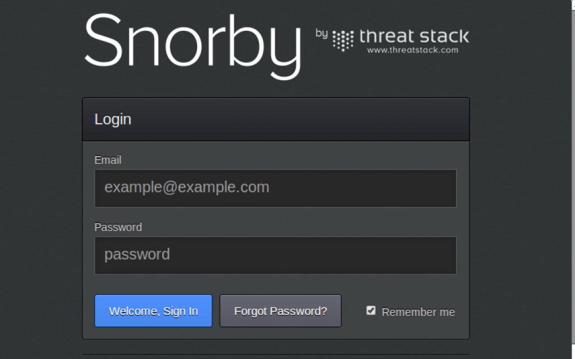Click the example@example.com placeholder text
Viewport: 575px width, 359px height.
pos(186,187)
